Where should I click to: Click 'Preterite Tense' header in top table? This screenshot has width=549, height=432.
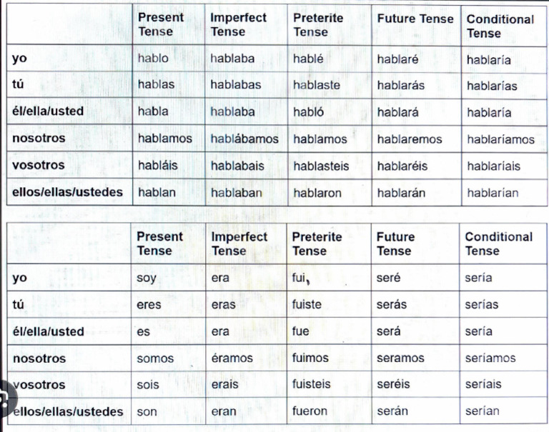point(318,25)
